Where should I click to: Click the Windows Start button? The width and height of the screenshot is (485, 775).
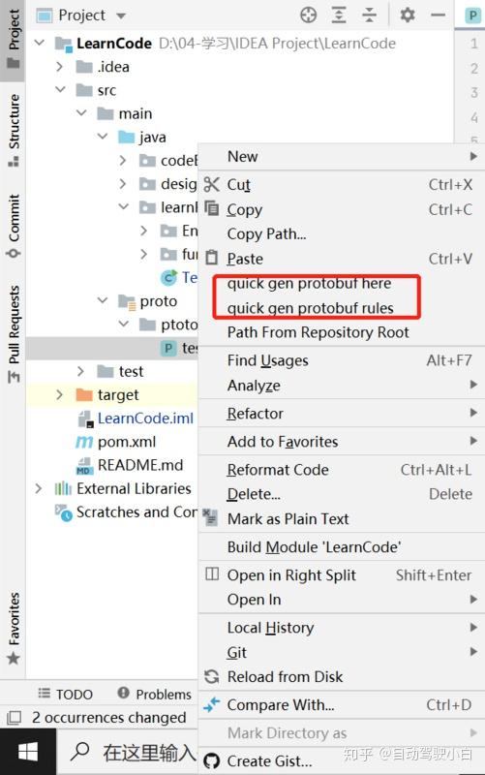tap(28, 753)
